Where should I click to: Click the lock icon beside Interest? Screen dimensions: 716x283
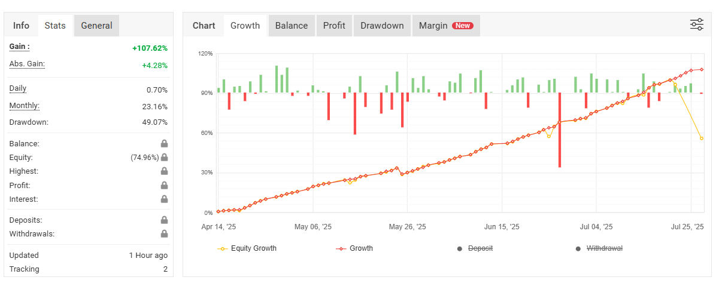[x=164, y=199]
